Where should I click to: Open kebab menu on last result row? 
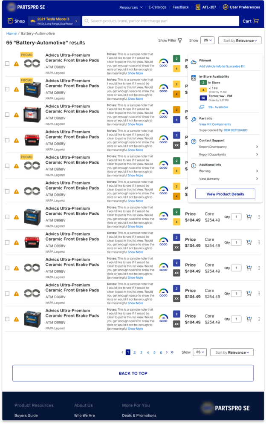coord(259,319)
